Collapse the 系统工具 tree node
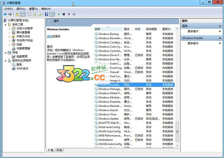Screen dimensions: 224x158 (6, 24)
